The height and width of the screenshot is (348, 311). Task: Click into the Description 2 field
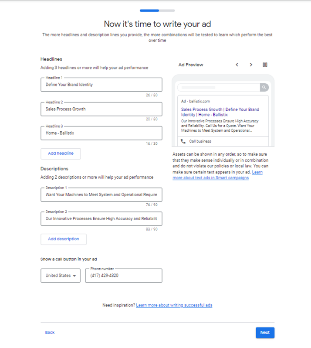click(101, 218)
